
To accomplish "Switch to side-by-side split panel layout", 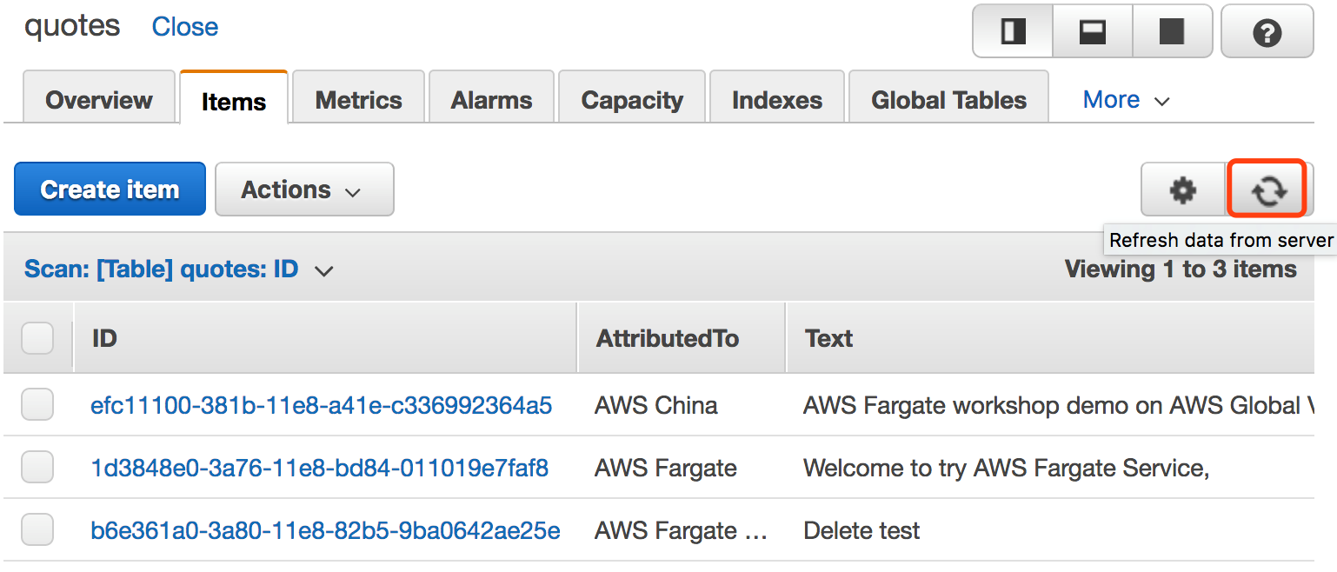I will pos(1013,33).
